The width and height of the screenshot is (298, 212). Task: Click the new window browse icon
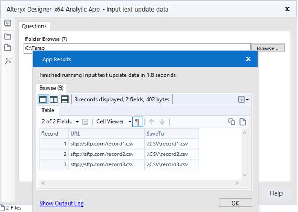(x=241, y=99)
